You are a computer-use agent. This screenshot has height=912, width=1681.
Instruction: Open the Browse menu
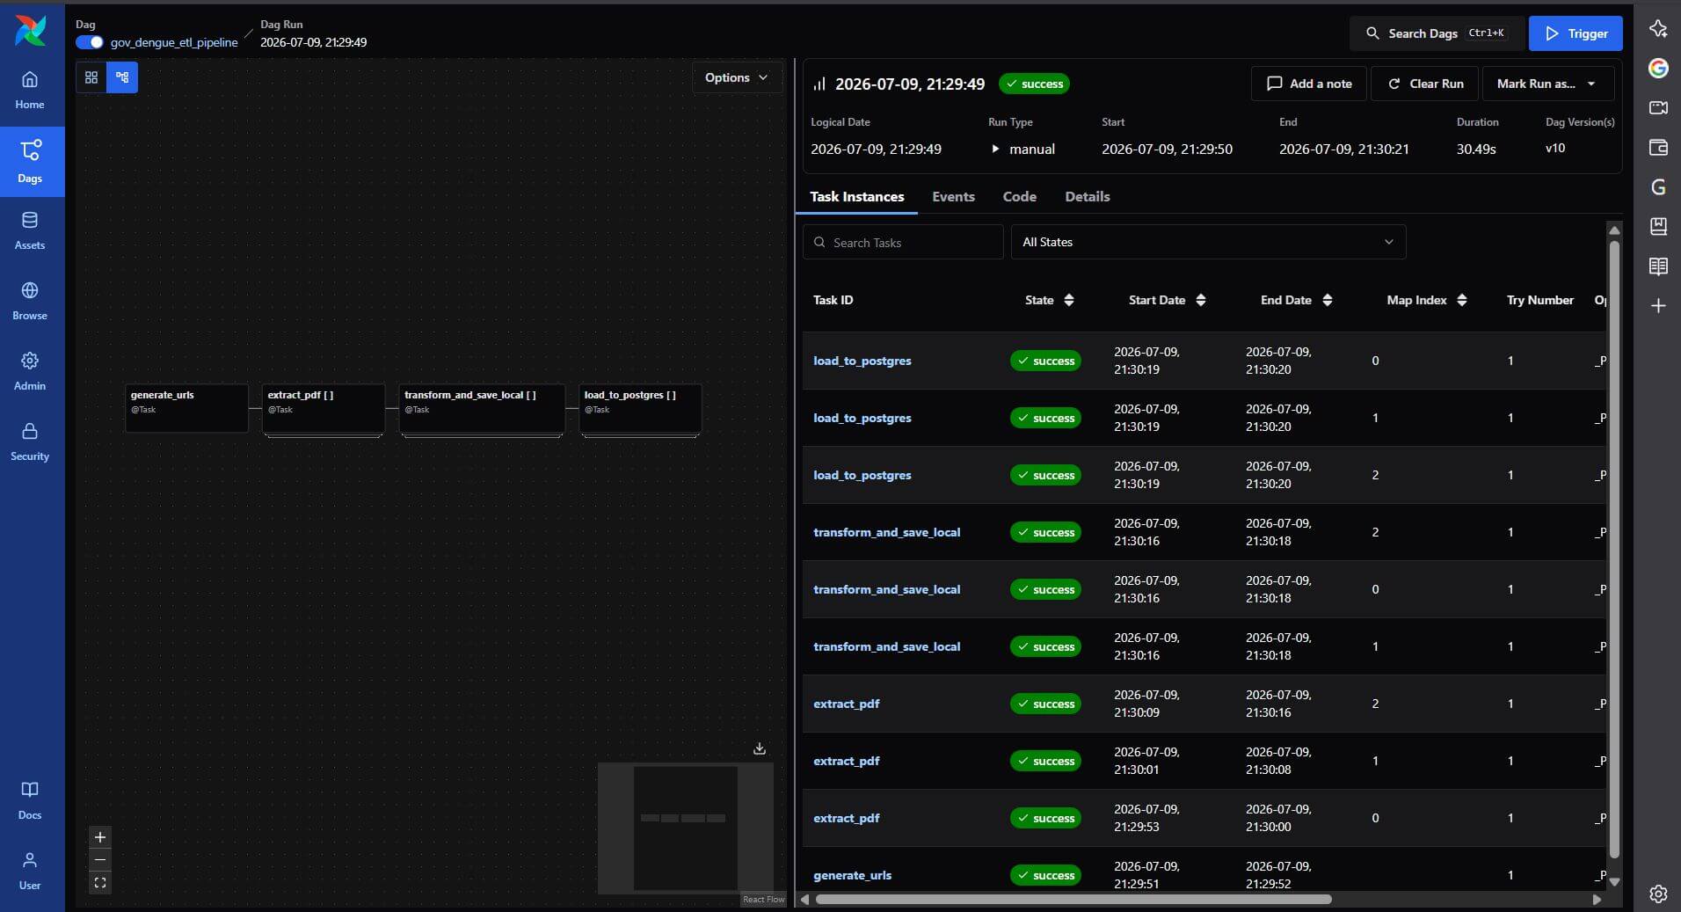point(30,301)
